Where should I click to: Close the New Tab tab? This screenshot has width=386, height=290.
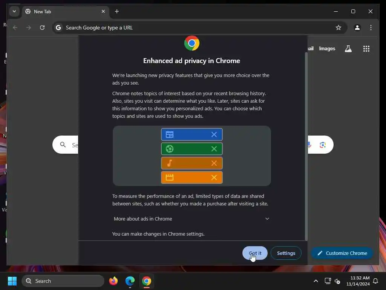click(x=103, y=11)
